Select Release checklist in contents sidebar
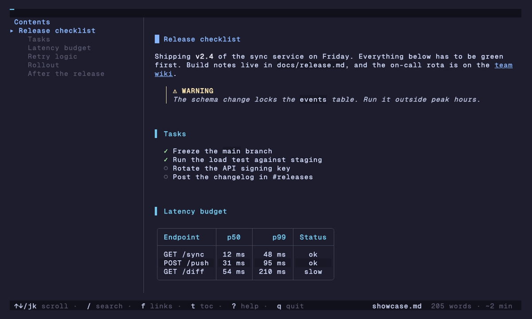532x319 pixels. (57, 31)
